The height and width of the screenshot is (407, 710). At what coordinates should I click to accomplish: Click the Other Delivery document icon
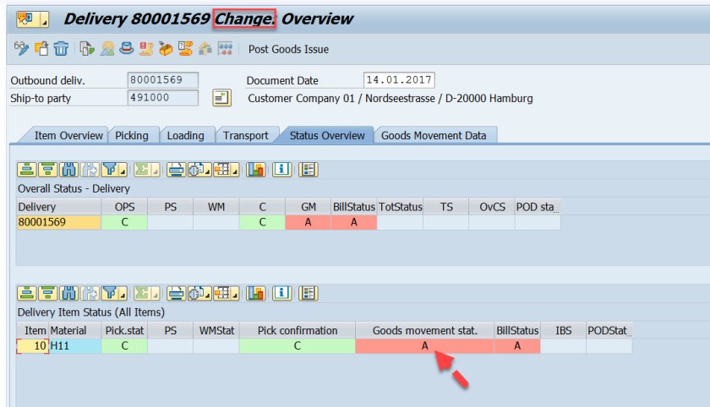pyautogui.click(x=41, y=48)
